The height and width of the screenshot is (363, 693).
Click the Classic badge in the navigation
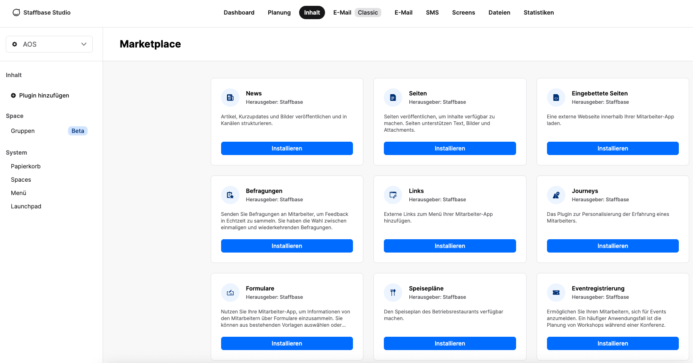pos(368,13)
